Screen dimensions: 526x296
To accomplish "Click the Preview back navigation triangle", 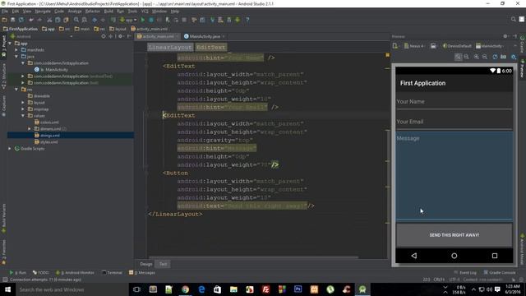I will point(414,256).
